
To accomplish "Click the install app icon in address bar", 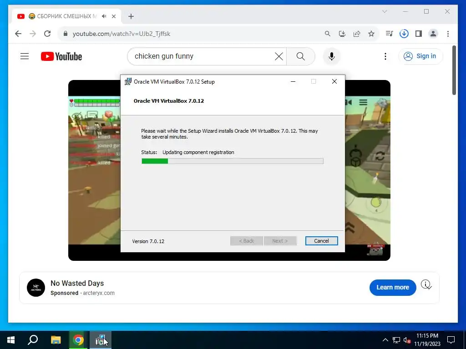I will coord(342,34).
